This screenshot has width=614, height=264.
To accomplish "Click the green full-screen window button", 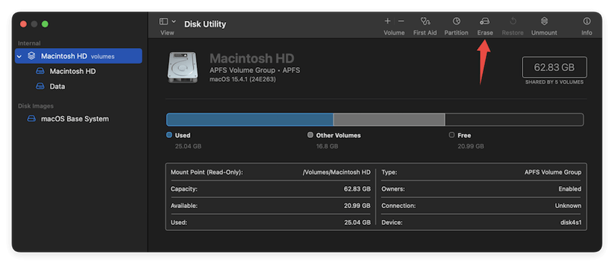I will click(x=45, y=24).
